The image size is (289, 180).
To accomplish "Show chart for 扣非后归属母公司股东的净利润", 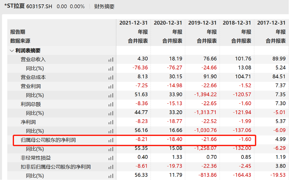I will click(x=110, y=167).
